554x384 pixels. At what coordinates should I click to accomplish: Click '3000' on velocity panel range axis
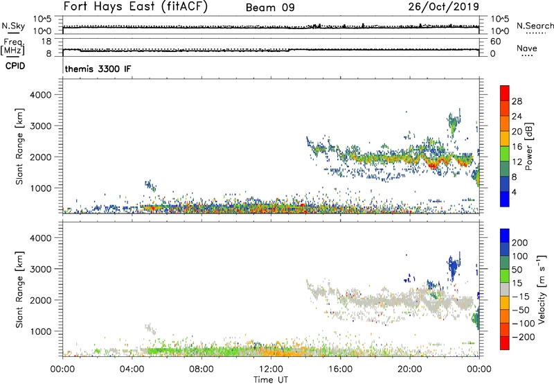pyautogui.click(x=41, y=269)
